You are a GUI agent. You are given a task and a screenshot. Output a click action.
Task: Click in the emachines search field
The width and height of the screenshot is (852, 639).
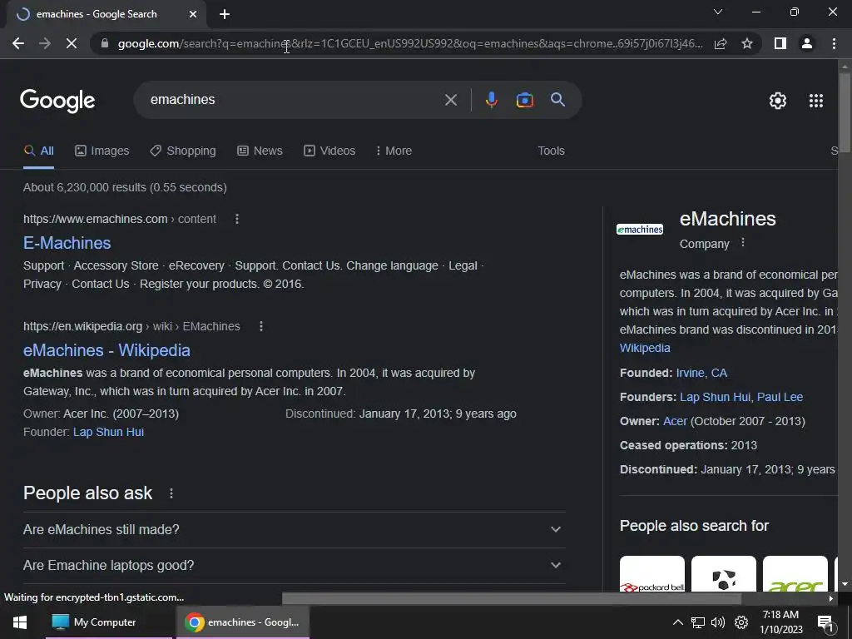pyautogui.click(x=294, y=100)
